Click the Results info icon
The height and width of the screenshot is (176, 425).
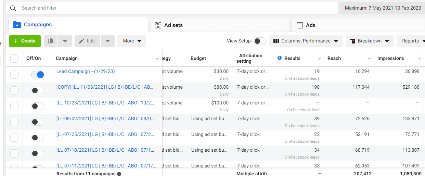(280, 58)
